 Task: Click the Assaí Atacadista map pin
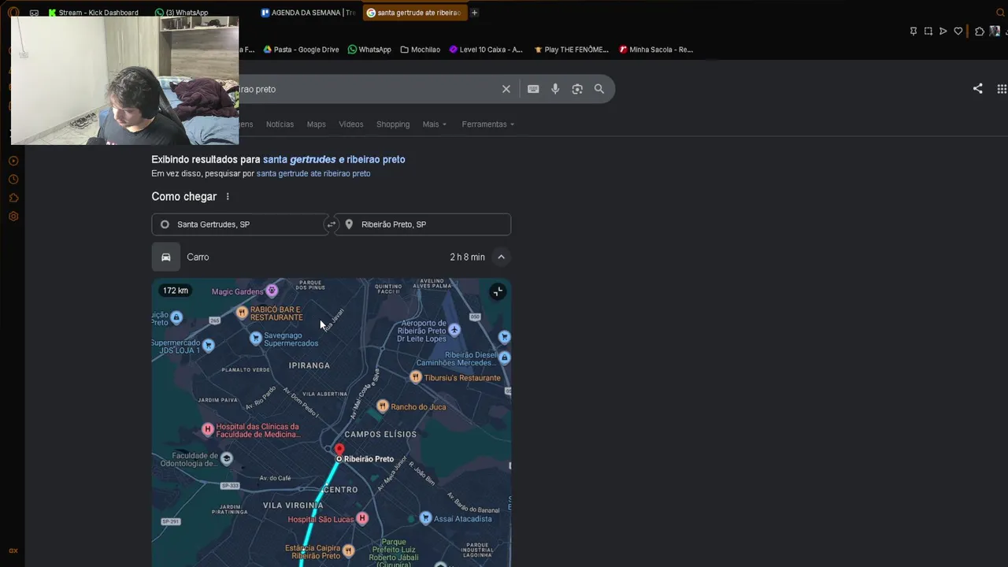click(x=426, y=517)
